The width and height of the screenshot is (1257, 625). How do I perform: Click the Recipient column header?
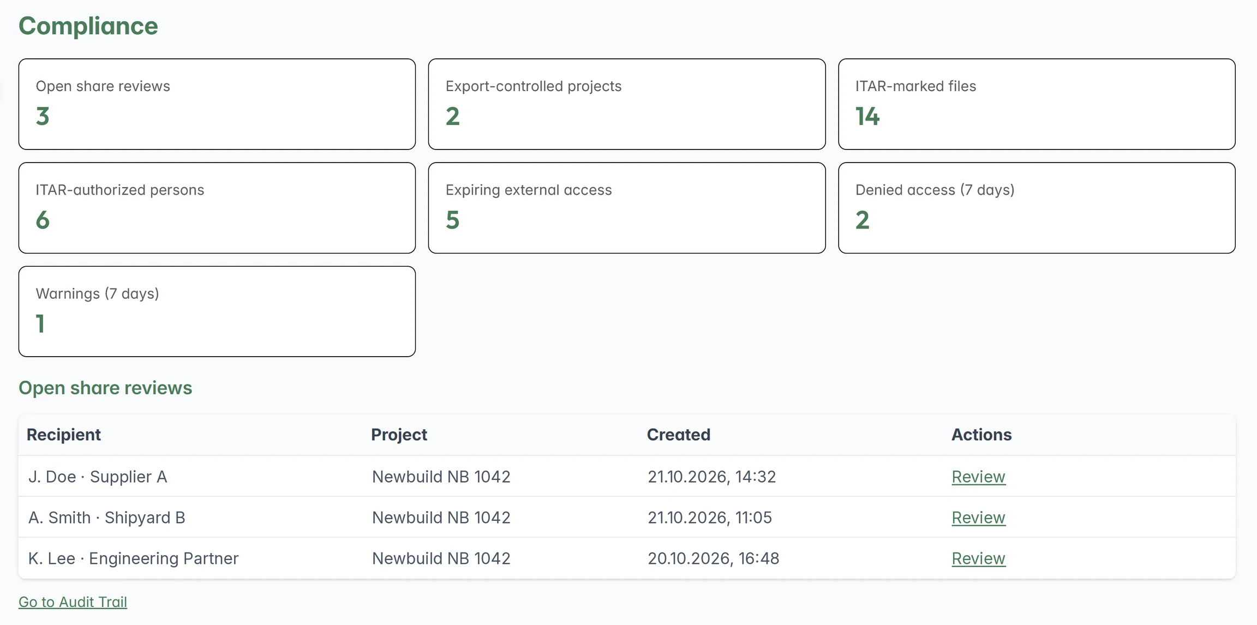64,435
